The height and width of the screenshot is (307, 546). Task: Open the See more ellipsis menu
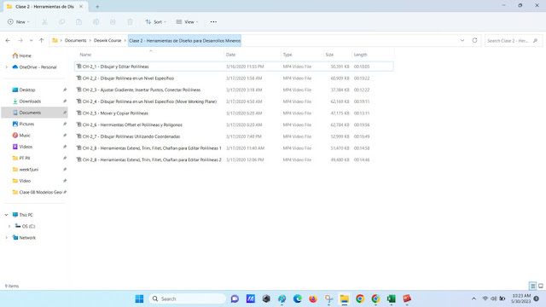tap(213, 22)
